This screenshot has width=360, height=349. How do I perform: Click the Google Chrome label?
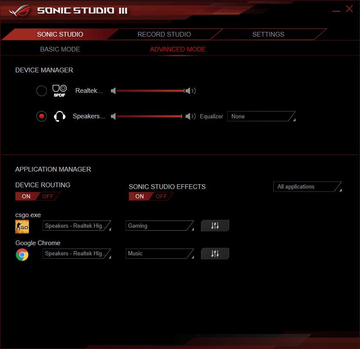click(38, 243)
